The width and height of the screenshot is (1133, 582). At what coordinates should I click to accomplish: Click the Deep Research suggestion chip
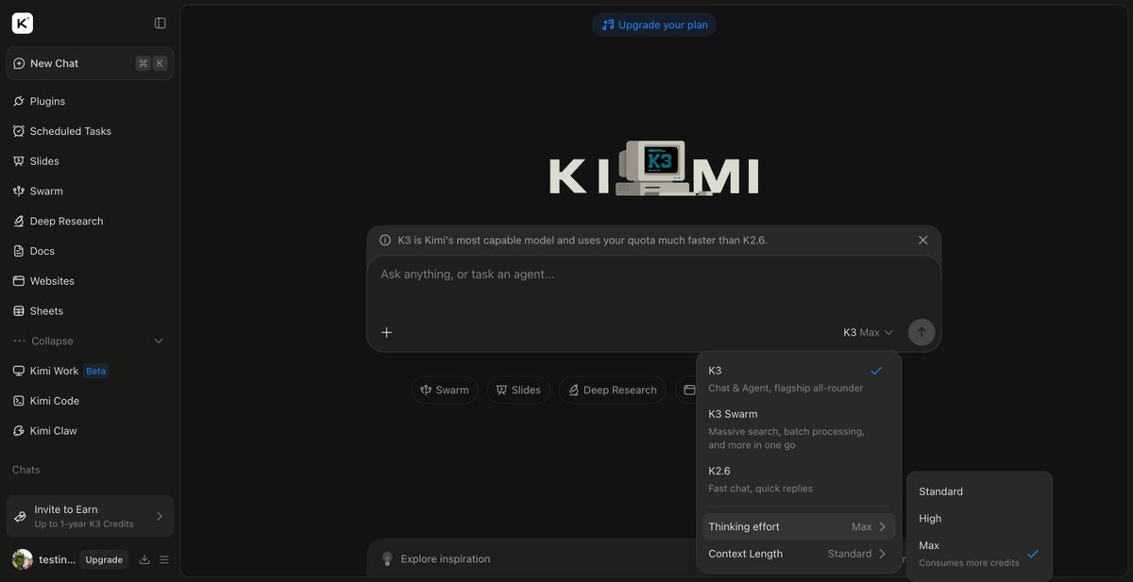pyautogui.click(x=613, y=391)
